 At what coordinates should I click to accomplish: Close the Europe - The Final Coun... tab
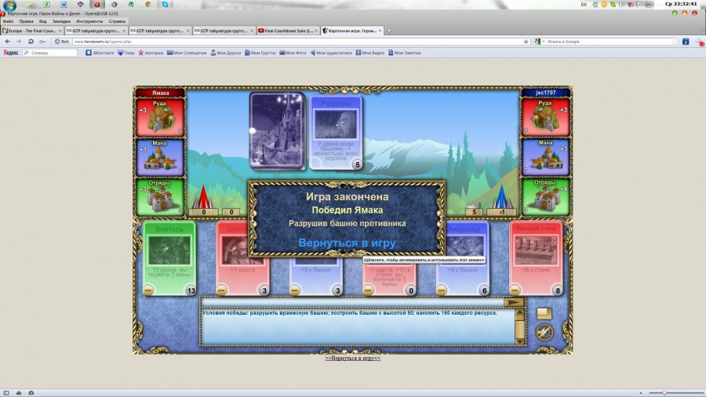coord(60,31)
